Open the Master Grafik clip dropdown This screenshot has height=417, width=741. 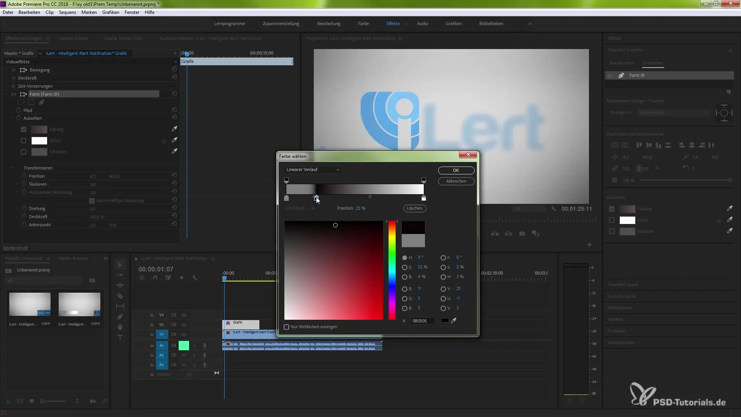[x=40, y=53]
